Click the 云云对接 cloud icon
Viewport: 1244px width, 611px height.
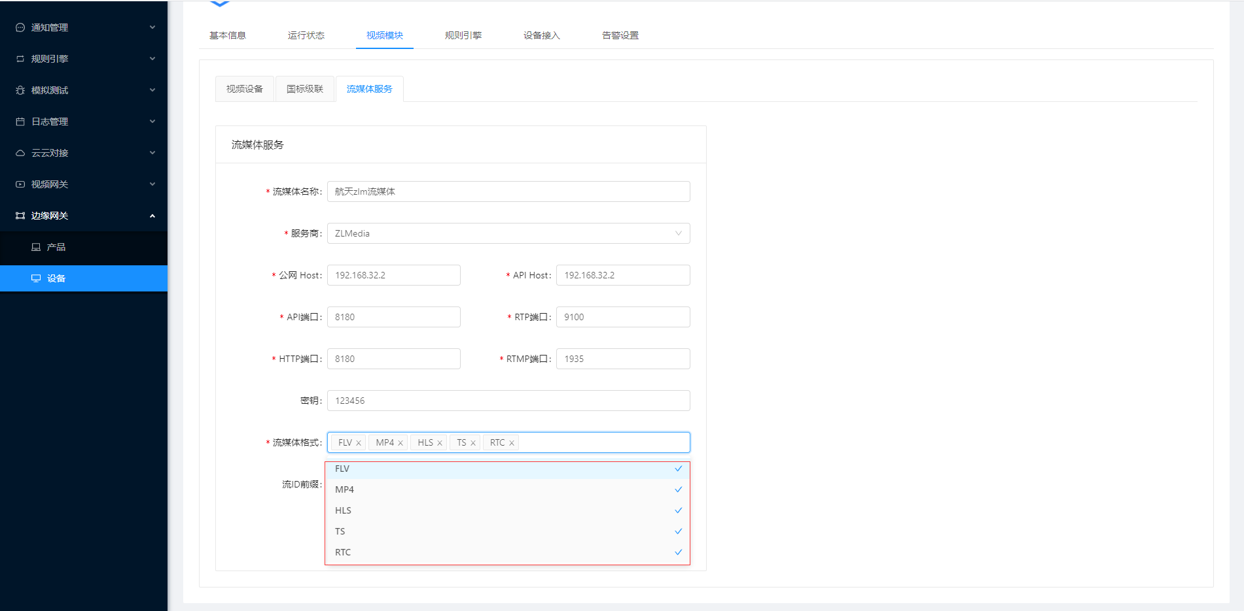point(20,153)
